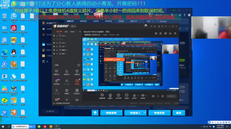This screenshot has height=129, width=231.
Task: Toggle the preview eye icon in bottom bar
Action: (x=158, y=96)
